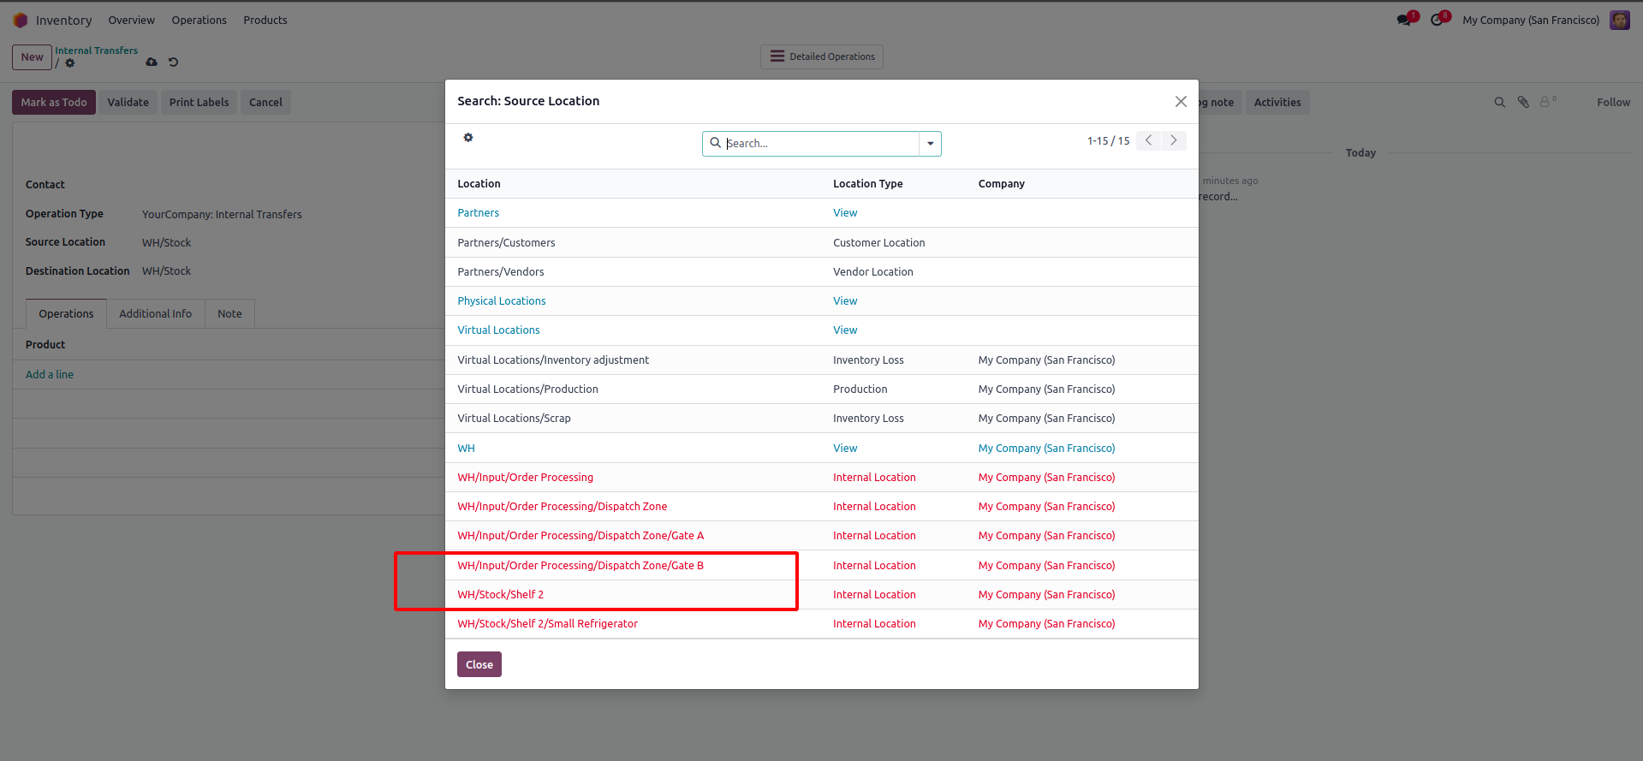Click the cloud save record icon
The image size is (1643, 761).
tap(152, 62)
